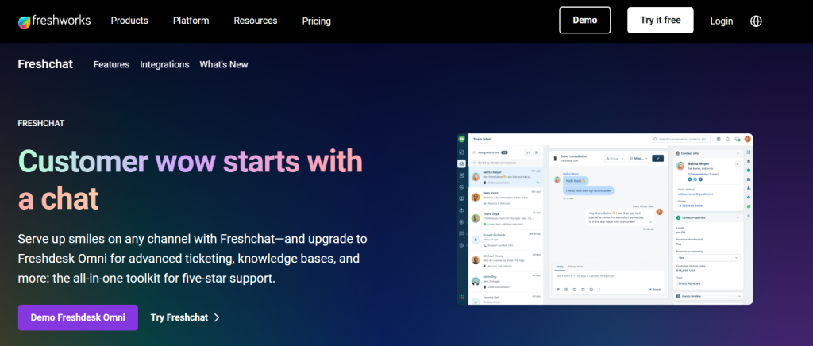Click the dark checkmark resolve button

tap(658, 159)
